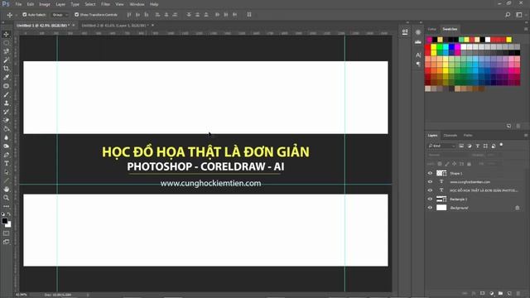Click the yellow swatch in top row
530x298 pixels.
coord(508,40)
